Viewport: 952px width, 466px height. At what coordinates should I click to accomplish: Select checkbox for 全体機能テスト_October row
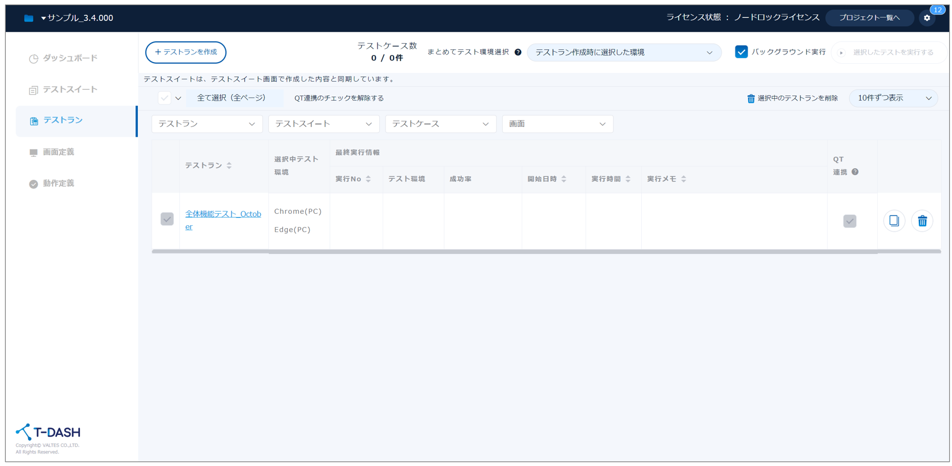point(167,219)
